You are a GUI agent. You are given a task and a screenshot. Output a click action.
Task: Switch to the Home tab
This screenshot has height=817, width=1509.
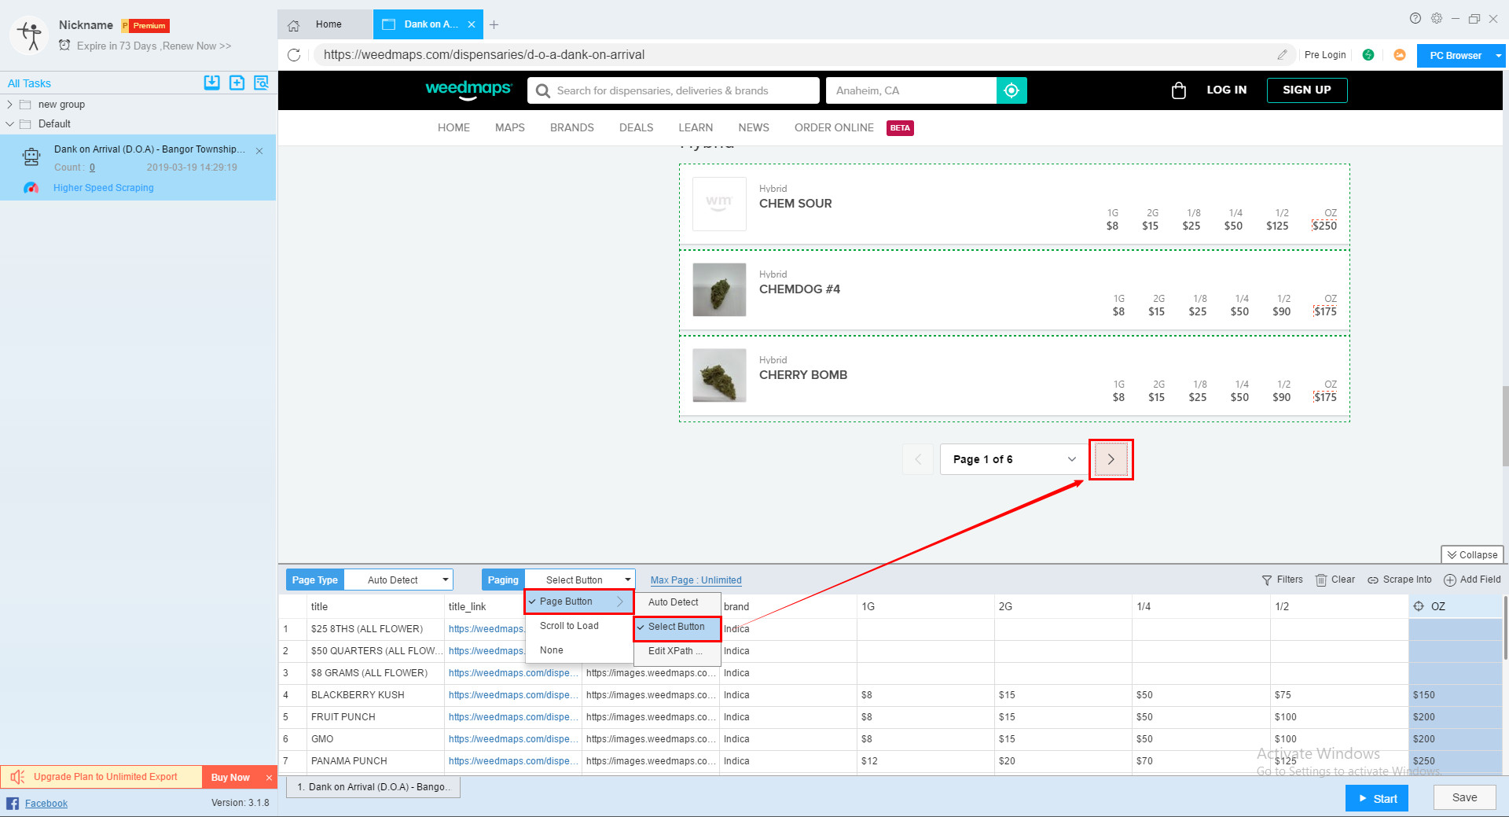[325, 24]
